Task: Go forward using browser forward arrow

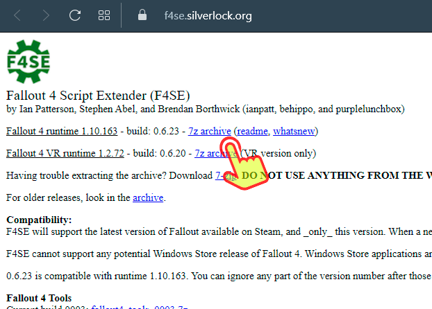Action: pos(46,15)
